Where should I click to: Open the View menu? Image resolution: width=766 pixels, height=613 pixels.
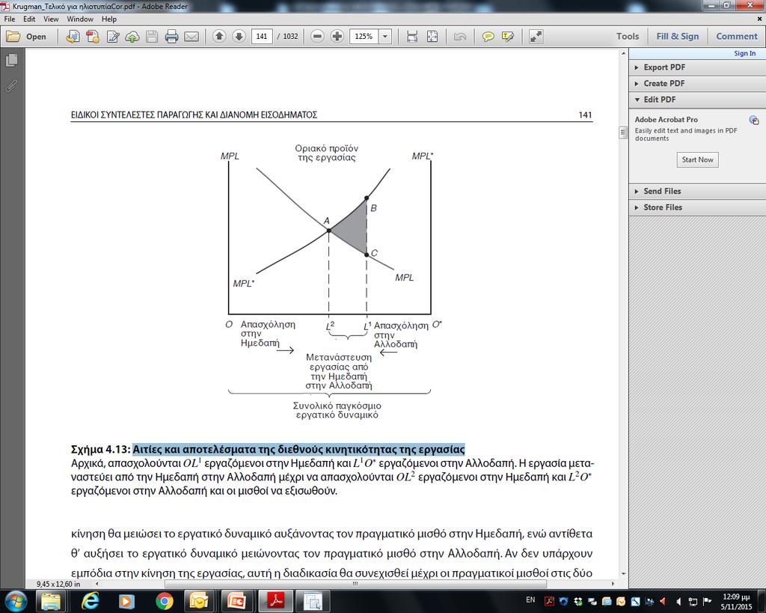(x=51, y=19)
